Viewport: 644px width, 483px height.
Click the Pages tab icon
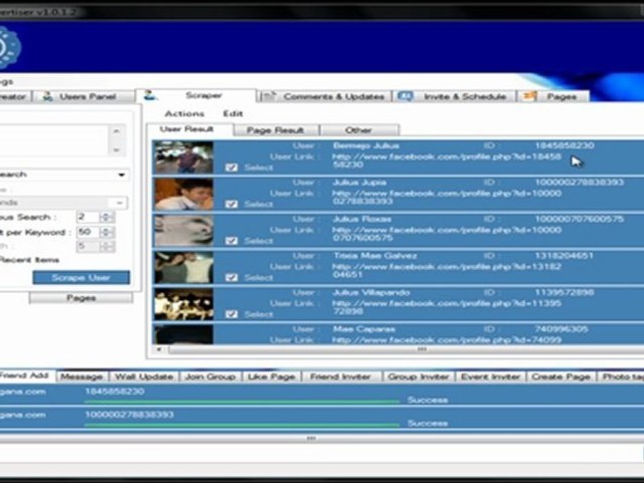[x=529, y=97]
